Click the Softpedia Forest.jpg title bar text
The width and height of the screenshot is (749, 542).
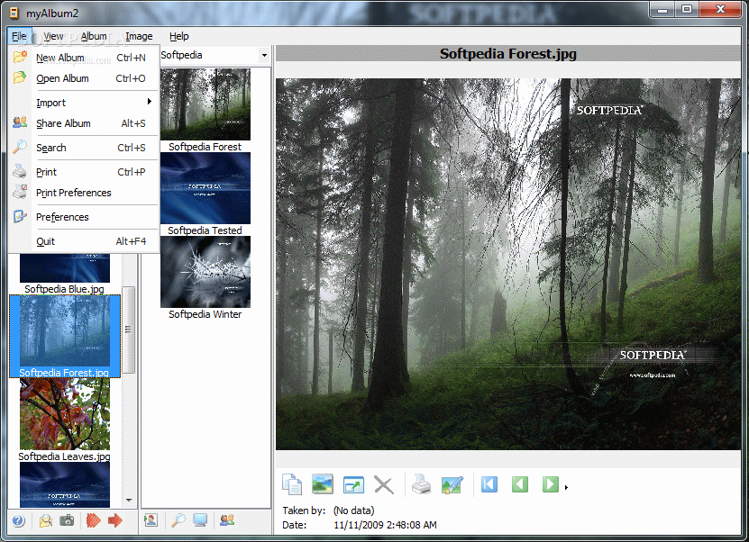tap(508, 53)
